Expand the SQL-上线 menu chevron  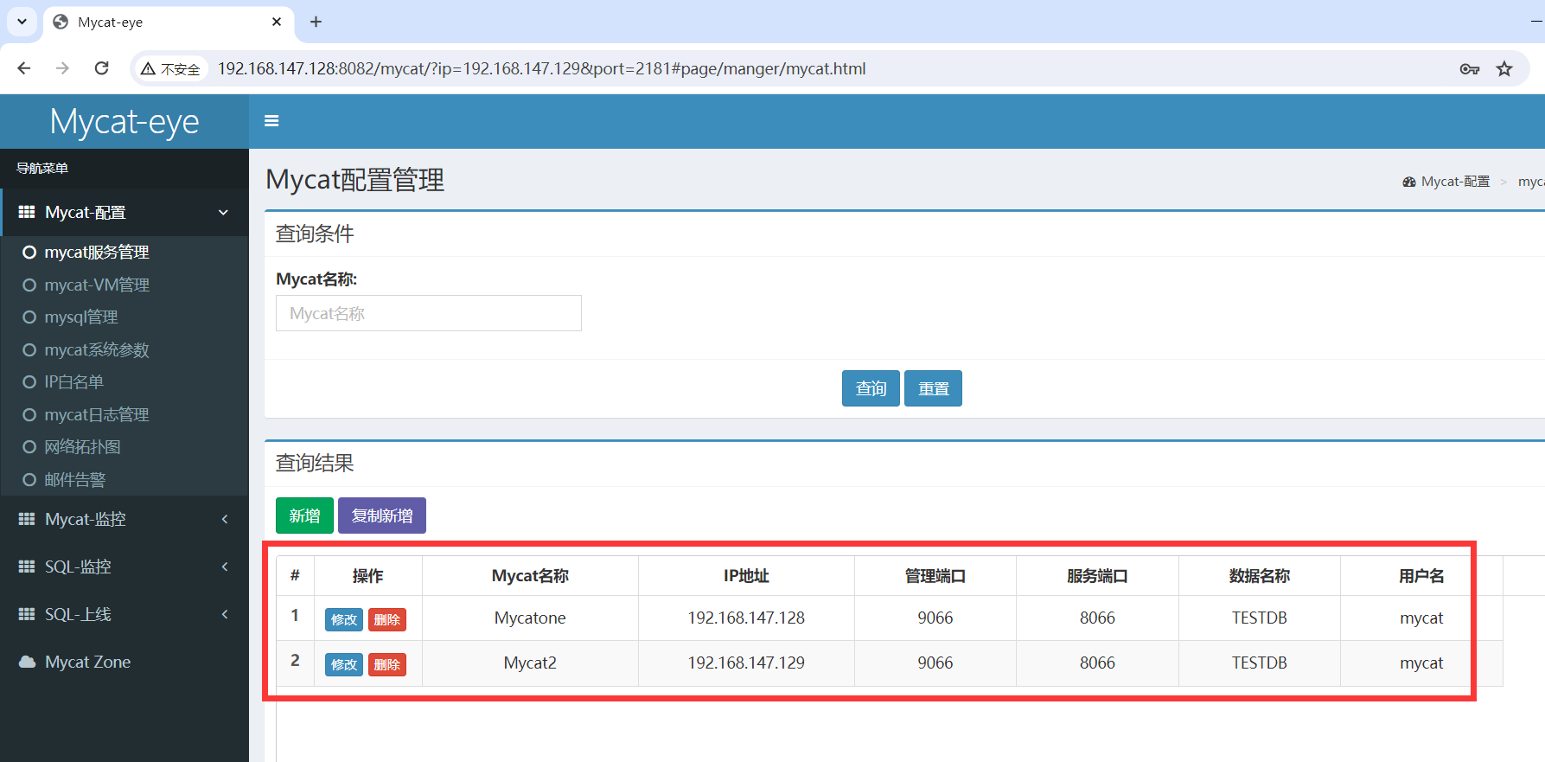point(225,614)
